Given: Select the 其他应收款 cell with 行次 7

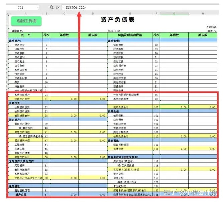Looking at the screenshot, I should coord(26,70).
